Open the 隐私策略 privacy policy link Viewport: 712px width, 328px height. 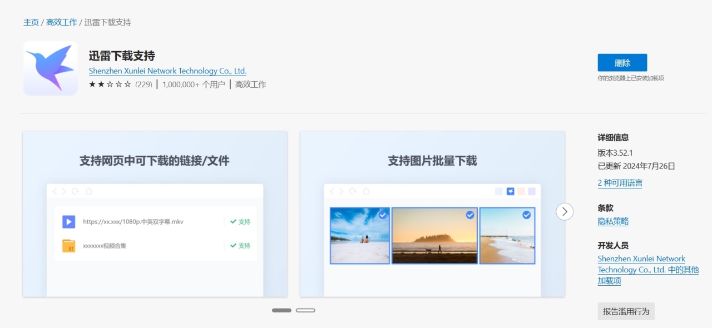coord(613,221)
